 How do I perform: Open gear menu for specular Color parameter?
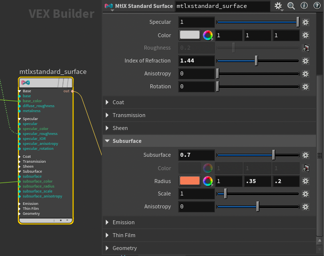[x=306, y=35]
